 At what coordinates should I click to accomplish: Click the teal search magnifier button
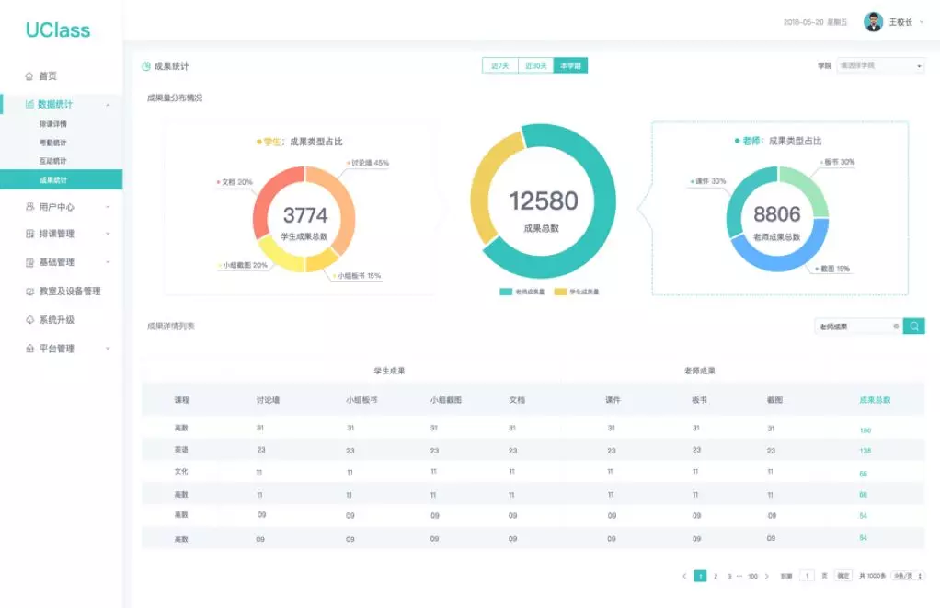pos(913,326)
